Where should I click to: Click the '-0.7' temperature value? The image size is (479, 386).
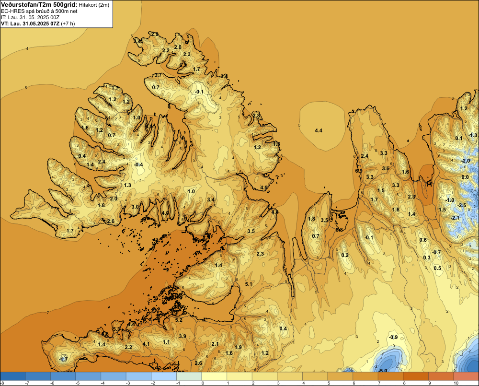tap(436, 252)
